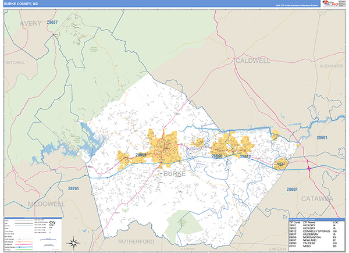Click CONNELLY SPRINGS in the index table
The height and width of the screenshot is (253, 349).
(x=316, y=231)
